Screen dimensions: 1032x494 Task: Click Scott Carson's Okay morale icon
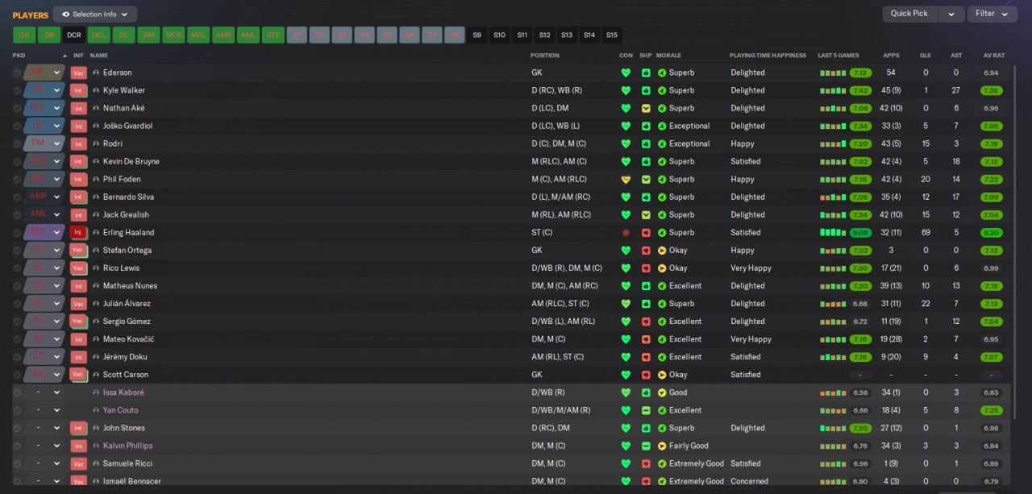[x=662, y=375]
